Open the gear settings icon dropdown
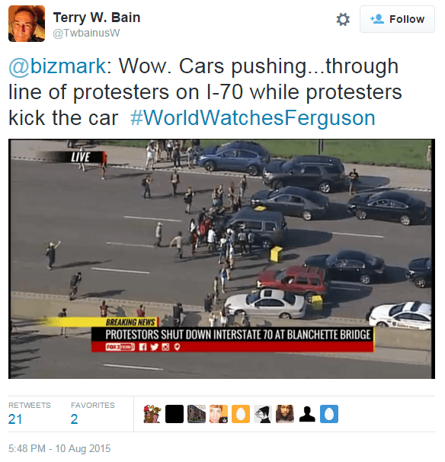Screen dimensions: 445x462 pos(343,20)
